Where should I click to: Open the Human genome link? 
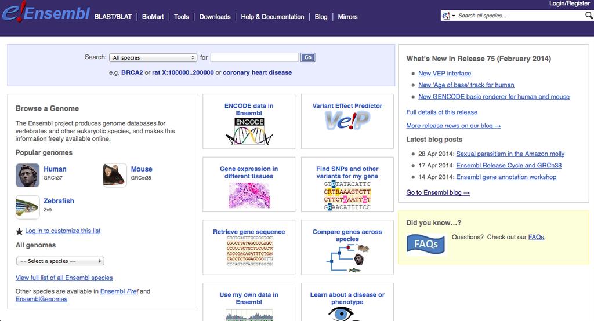[x=55, y=169]
